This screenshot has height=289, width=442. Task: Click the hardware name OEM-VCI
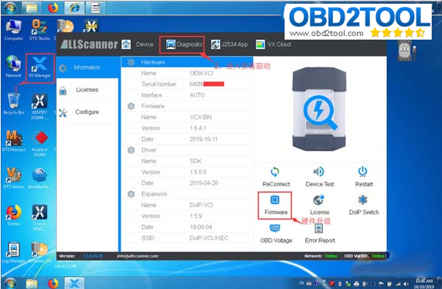(202, 73)
